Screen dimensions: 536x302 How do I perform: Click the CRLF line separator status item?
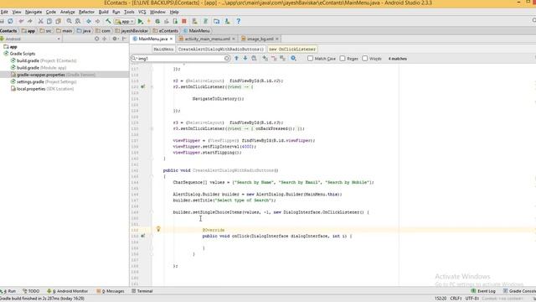456,299
